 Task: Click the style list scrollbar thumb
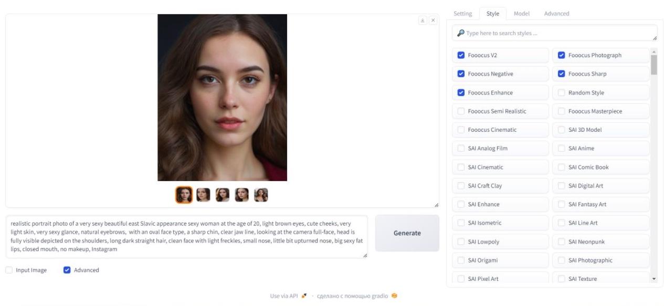pos(654,65)
